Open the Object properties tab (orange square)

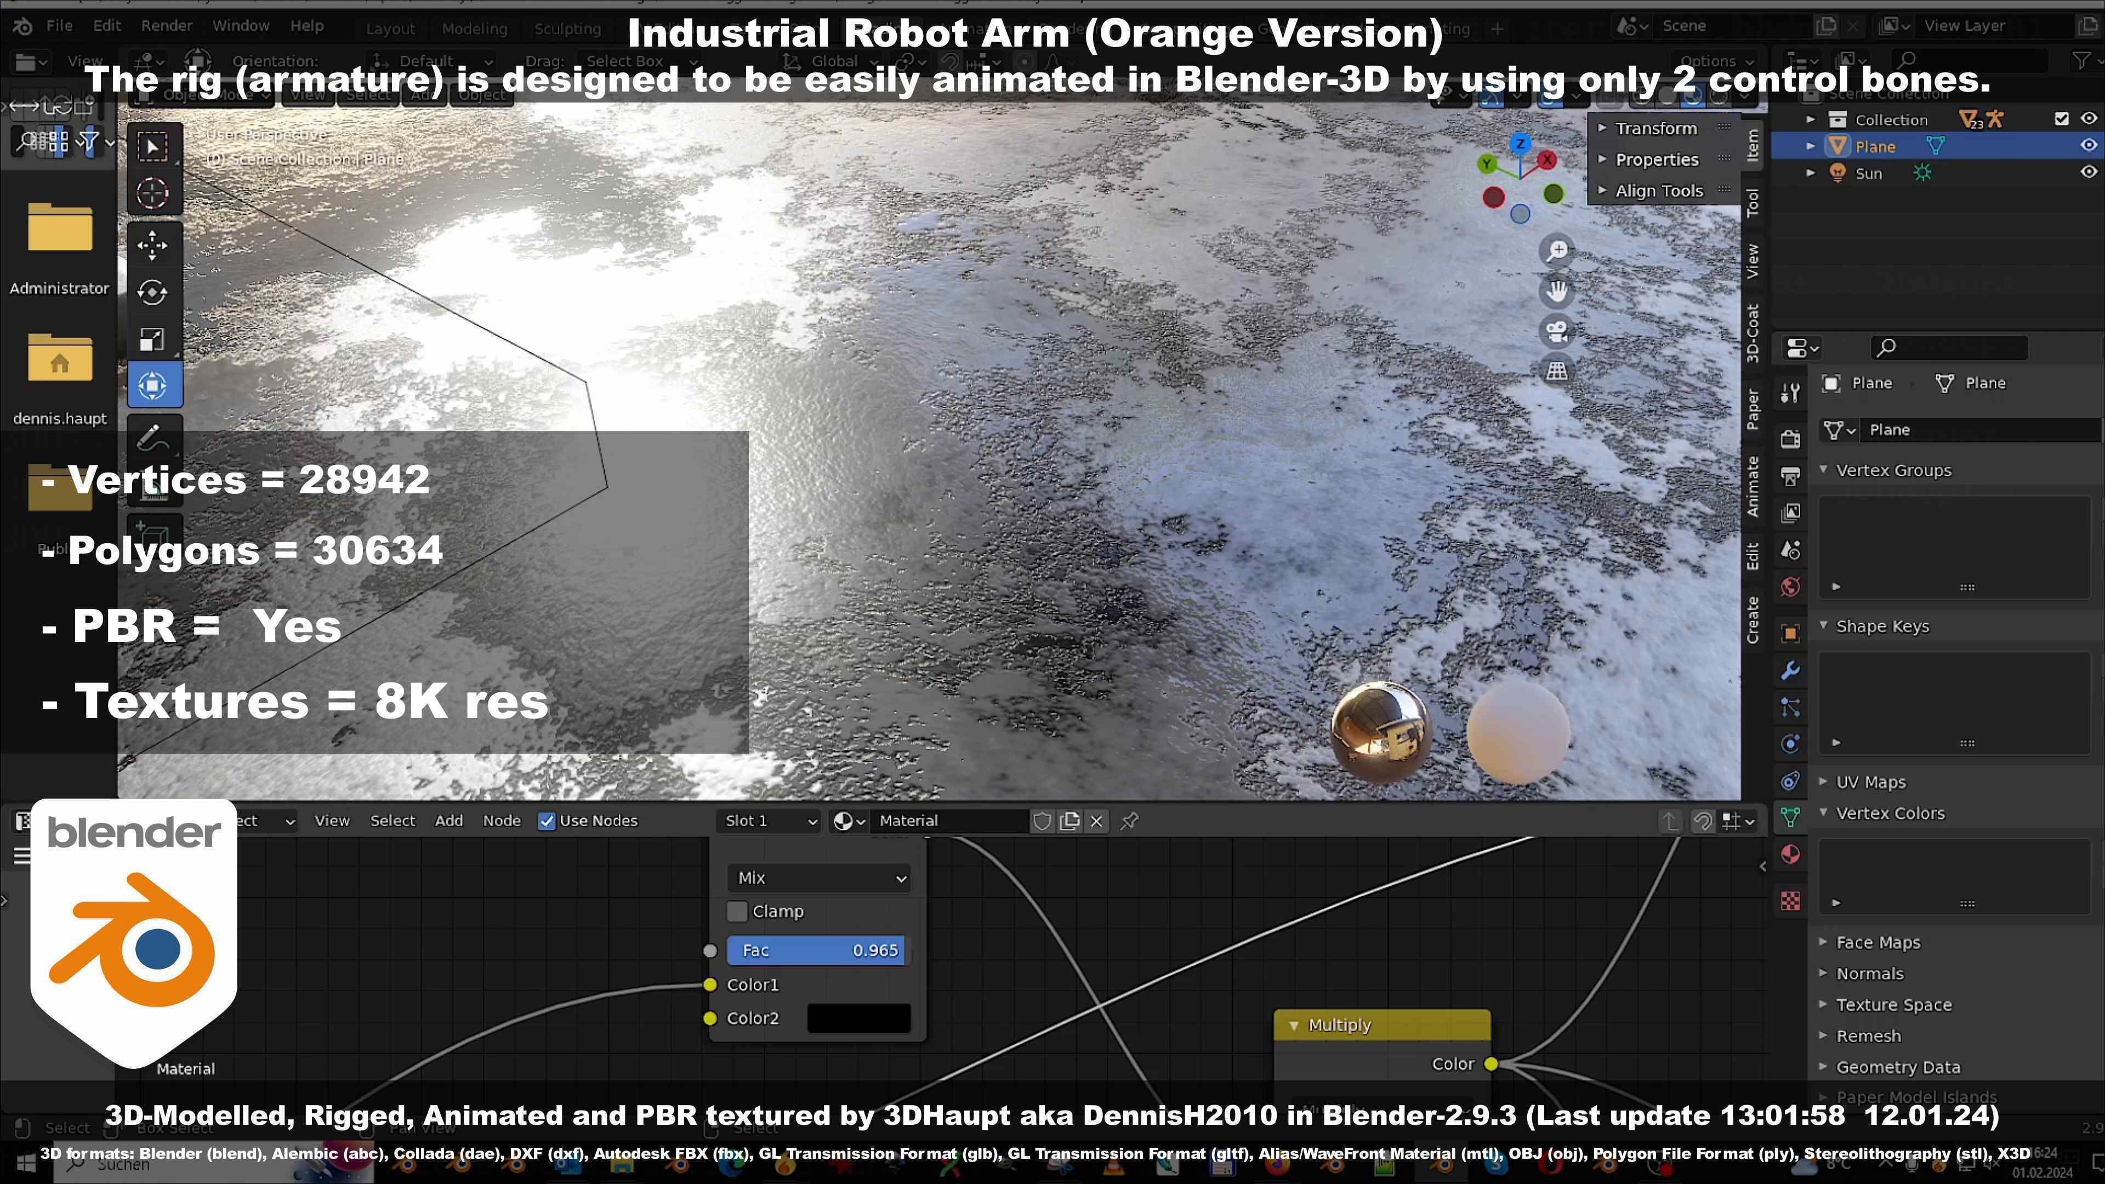(x=1790, y=633)
